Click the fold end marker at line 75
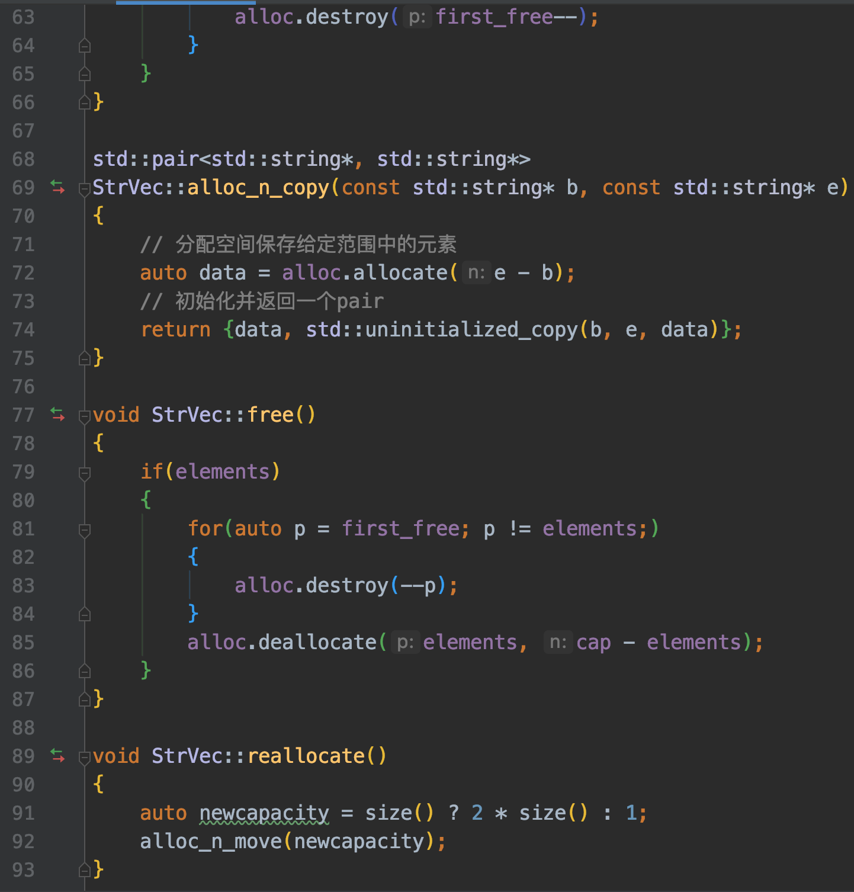The width and height of the screenshot is (854, 892). [85, 358]
